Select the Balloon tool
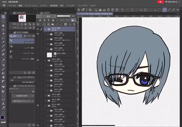 [3, 113]
